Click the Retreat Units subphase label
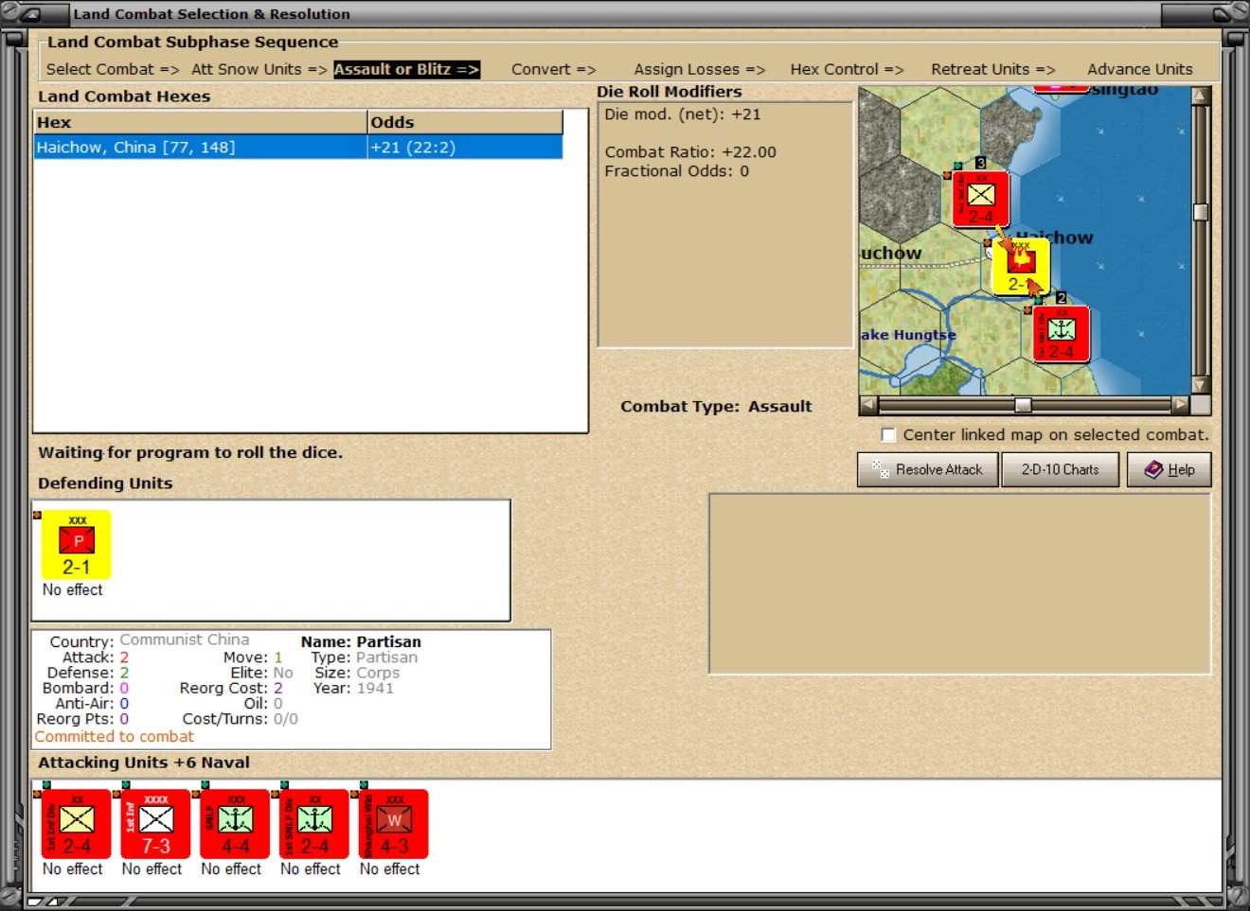 point(992,69)
